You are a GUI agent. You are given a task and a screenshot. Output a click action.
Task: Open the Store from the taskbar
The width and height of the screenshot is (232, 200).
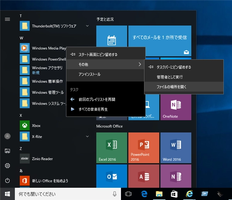tap(174, 194)
